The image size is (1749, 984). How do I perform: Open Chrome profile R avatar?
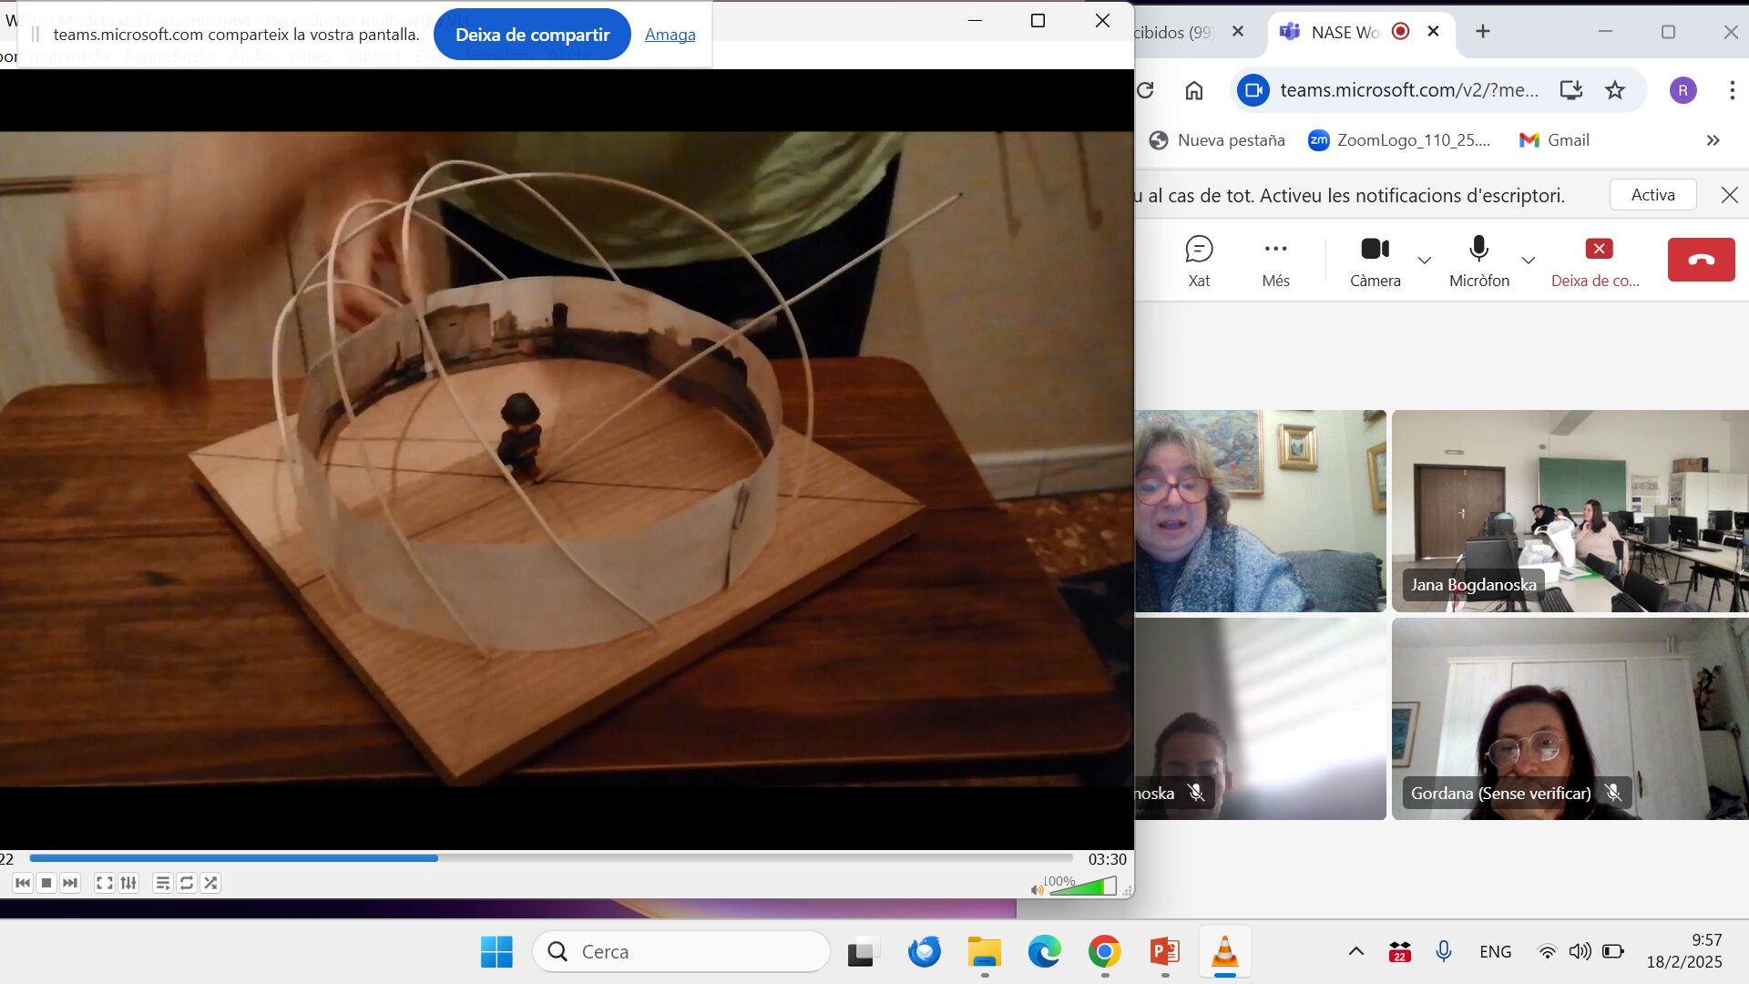[x=1683, y=90]
